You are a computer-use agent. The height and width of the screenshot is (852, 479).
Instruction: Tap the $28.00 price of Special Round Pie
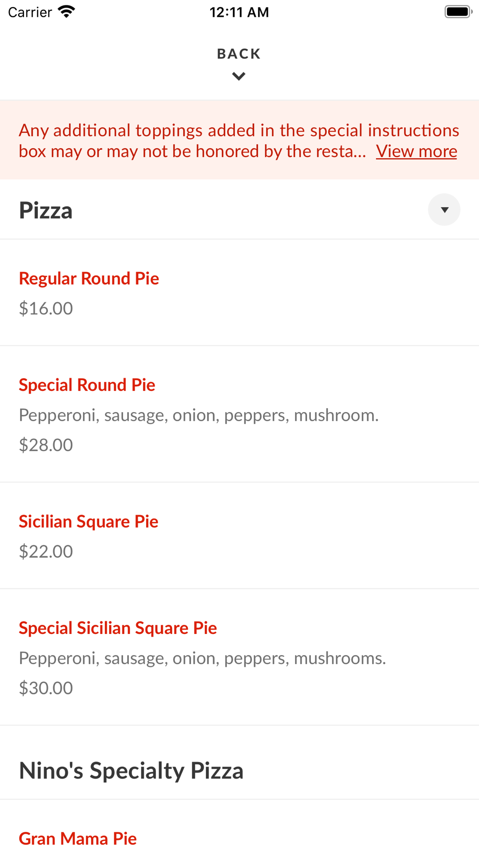click(46, 445)
